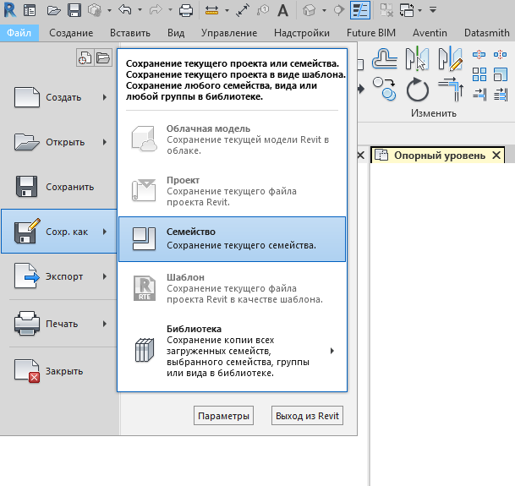The width and height of the screenshot is (515, 486).
Task: Select the Trim/Extend to Corner tool
Action: pos(451,89)
